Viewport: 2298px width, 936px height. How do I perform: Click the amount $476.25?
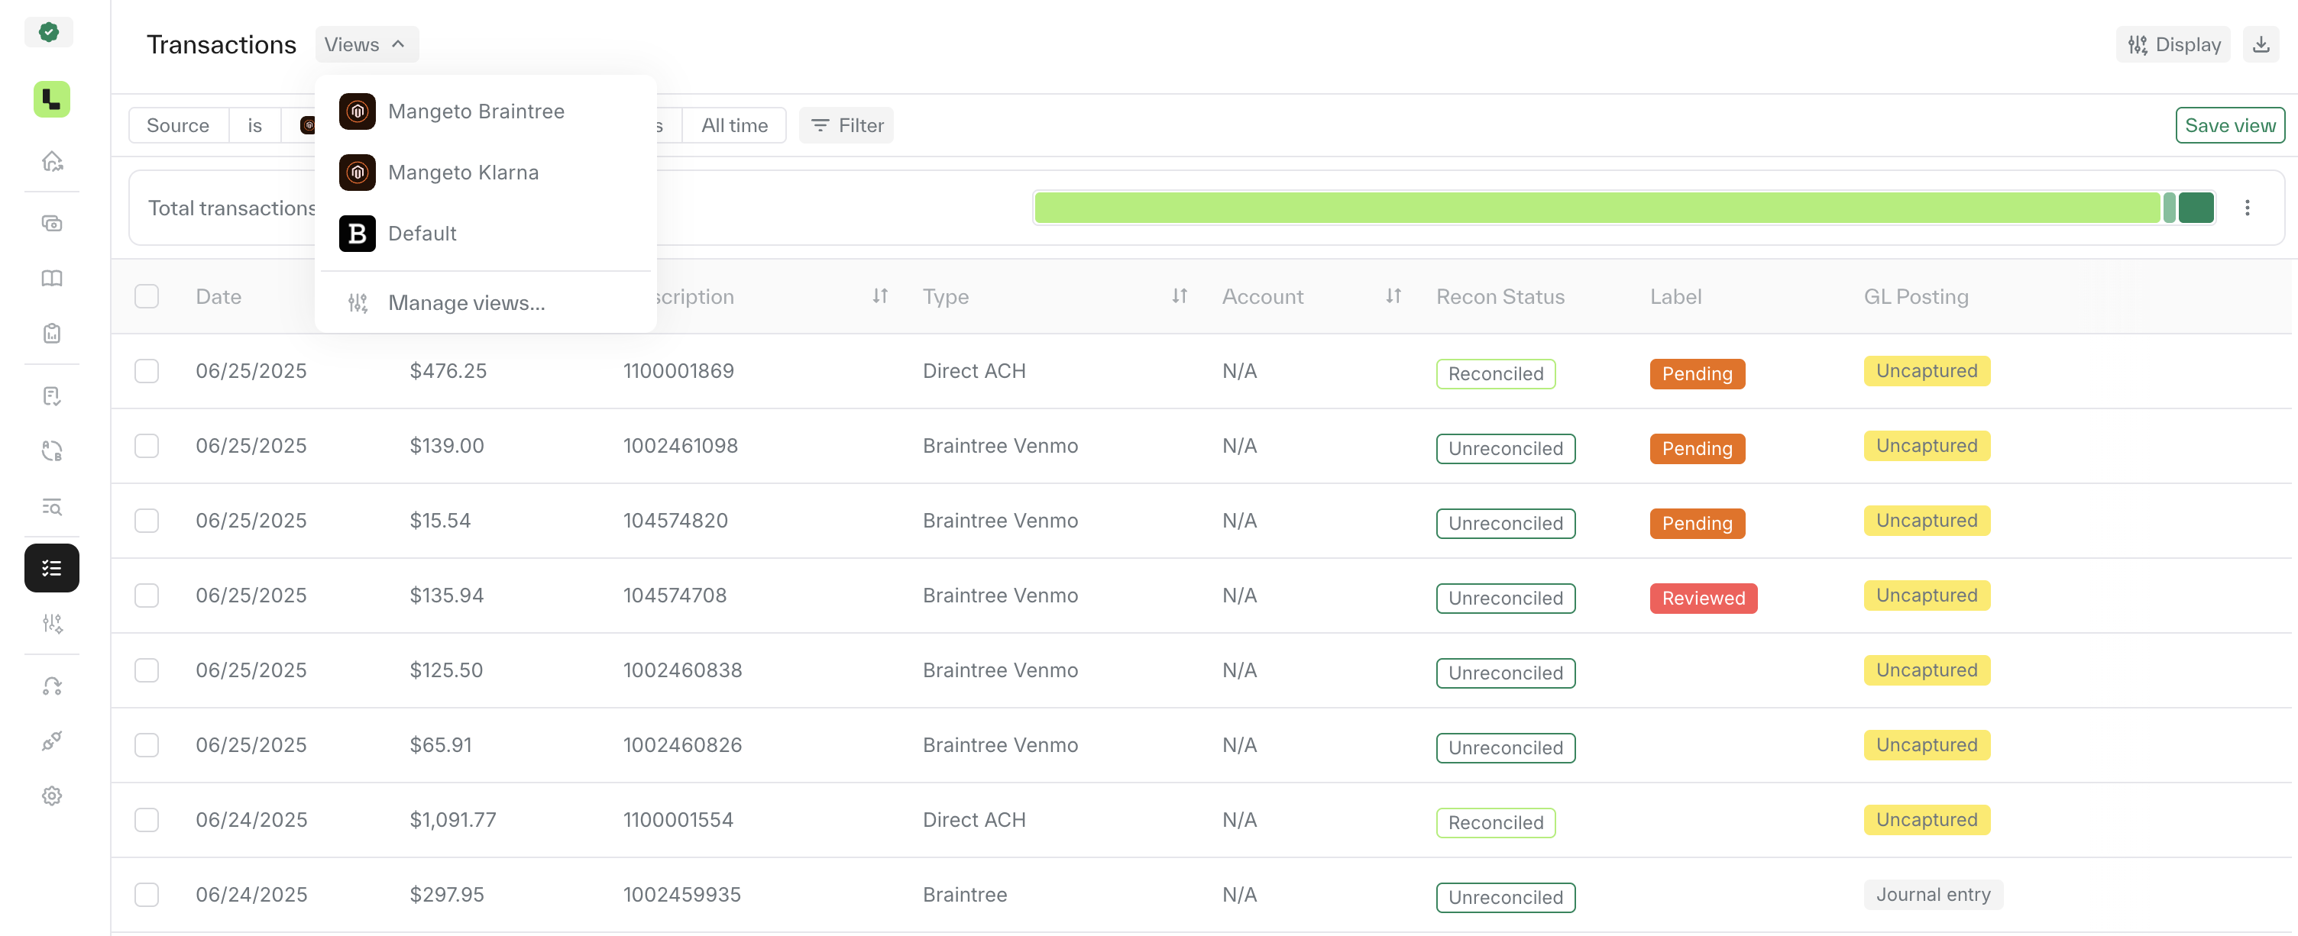[448, 371]
